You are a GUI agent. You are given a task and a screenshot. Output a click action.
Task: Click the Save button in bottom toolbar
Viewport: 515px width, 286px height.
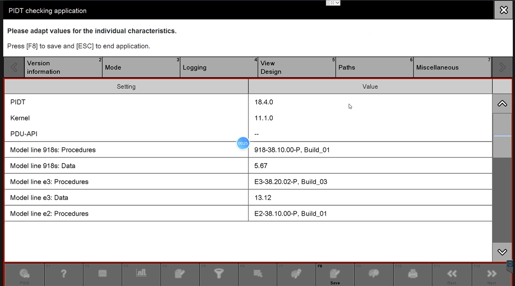335,274
